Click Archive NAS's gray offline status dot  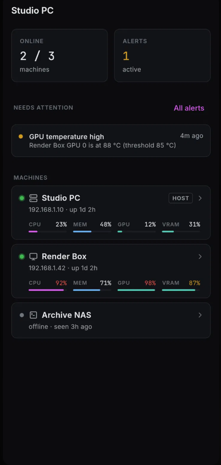[x=22, y=315]
